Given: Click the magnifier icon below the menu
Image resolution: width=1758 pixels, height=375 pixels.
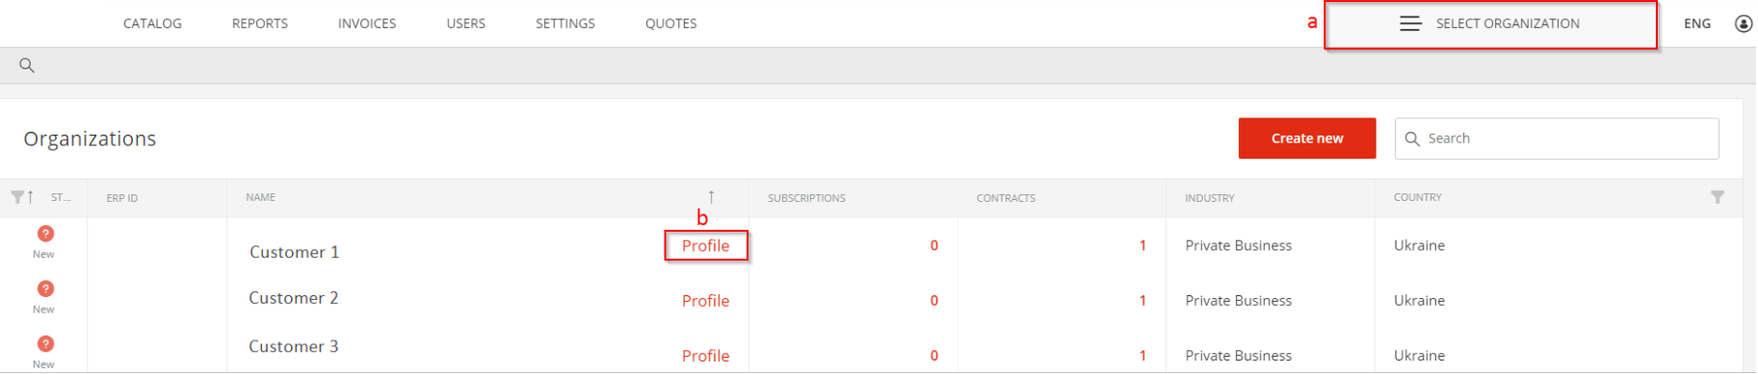Looking at the screenshot, I should (x=27, y=65).
